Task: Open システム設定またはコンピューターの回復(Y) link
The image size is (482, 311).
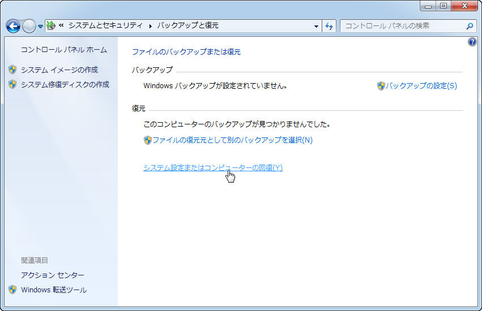Action: click(x=213, y=167)
